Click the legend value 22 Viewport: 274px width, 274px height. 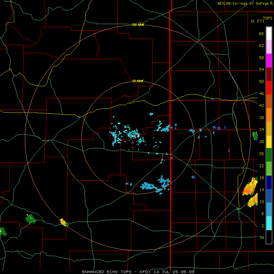(x=262, y=166)
